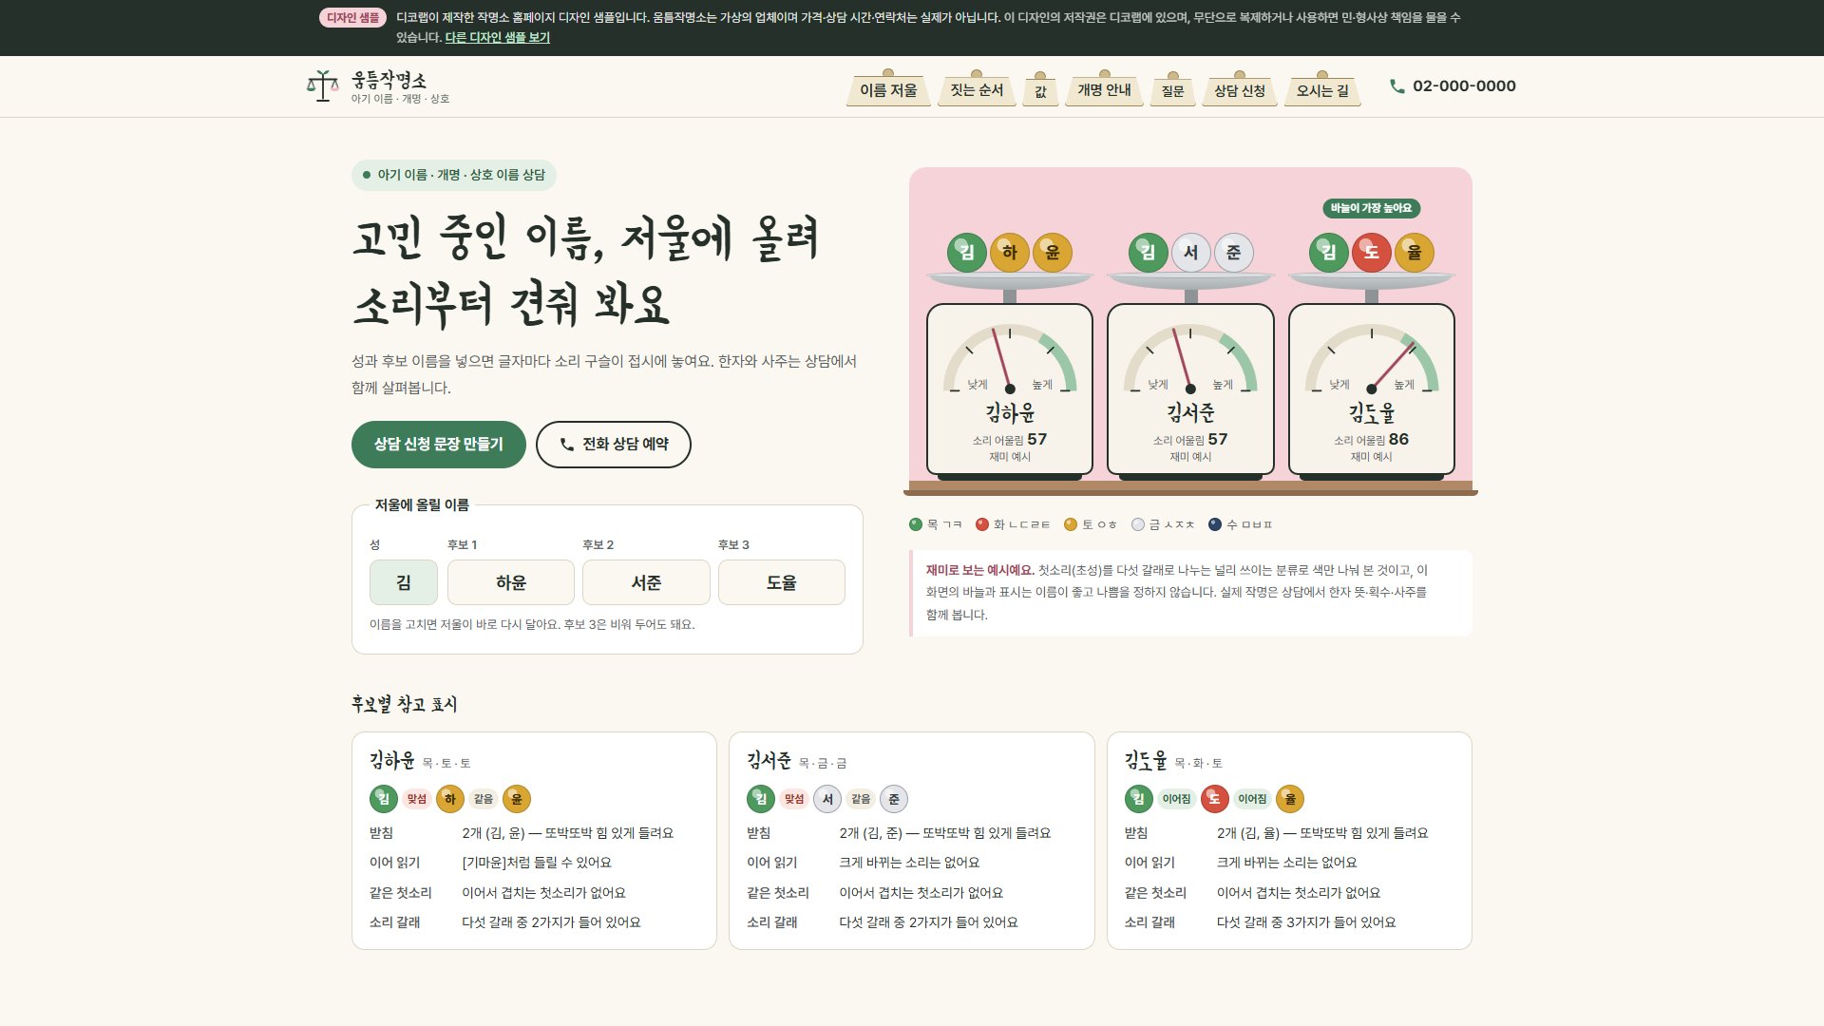The image size is (1824, 1026).
Task: Click the 김하윤 scale gauge dial
Action: (1010, 359)
